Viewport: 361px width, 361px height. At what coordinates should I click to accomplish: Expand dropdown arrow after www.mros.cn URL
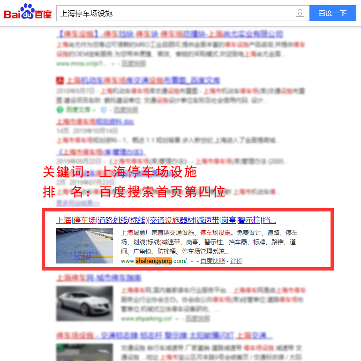click(113, 64)
